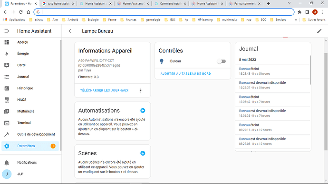Add scene with plus icon

(x=143, y=153)
